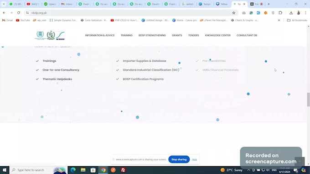Open the cPanel File Manager bookmark
Image resolution: width=310 pixels, height=174 pixels.
[214, 20]
